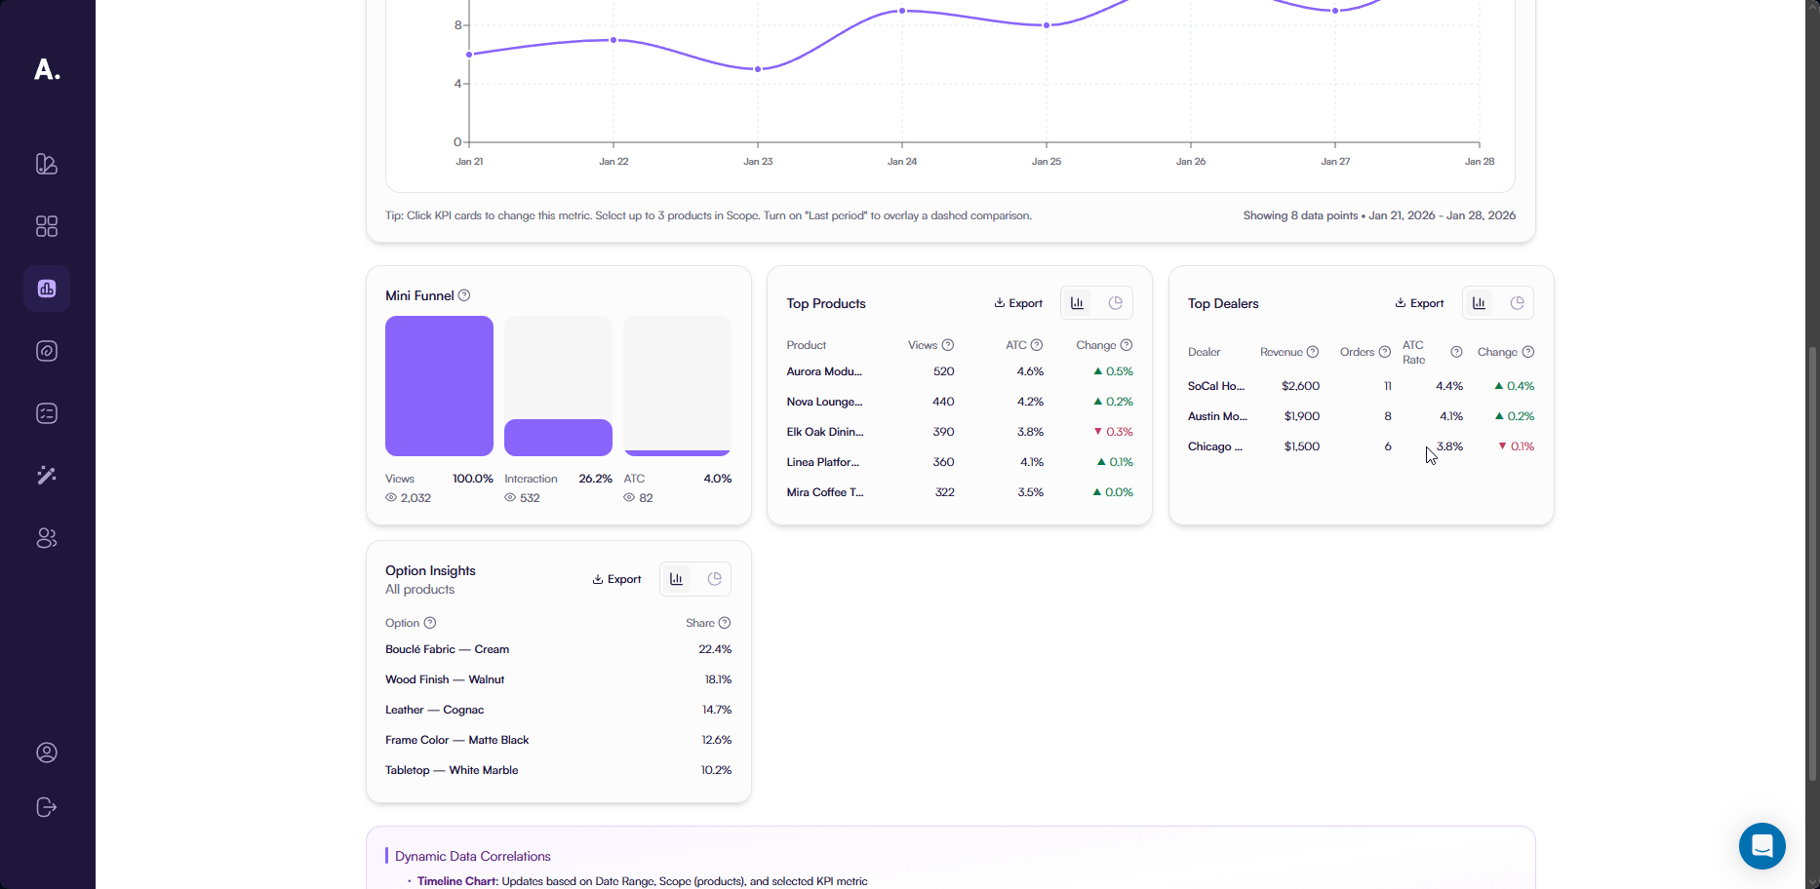The width and height of the screenshot is (1820, 889).
Task: Switch Top Products to pie chart view
Action: tap(1115, 303)
